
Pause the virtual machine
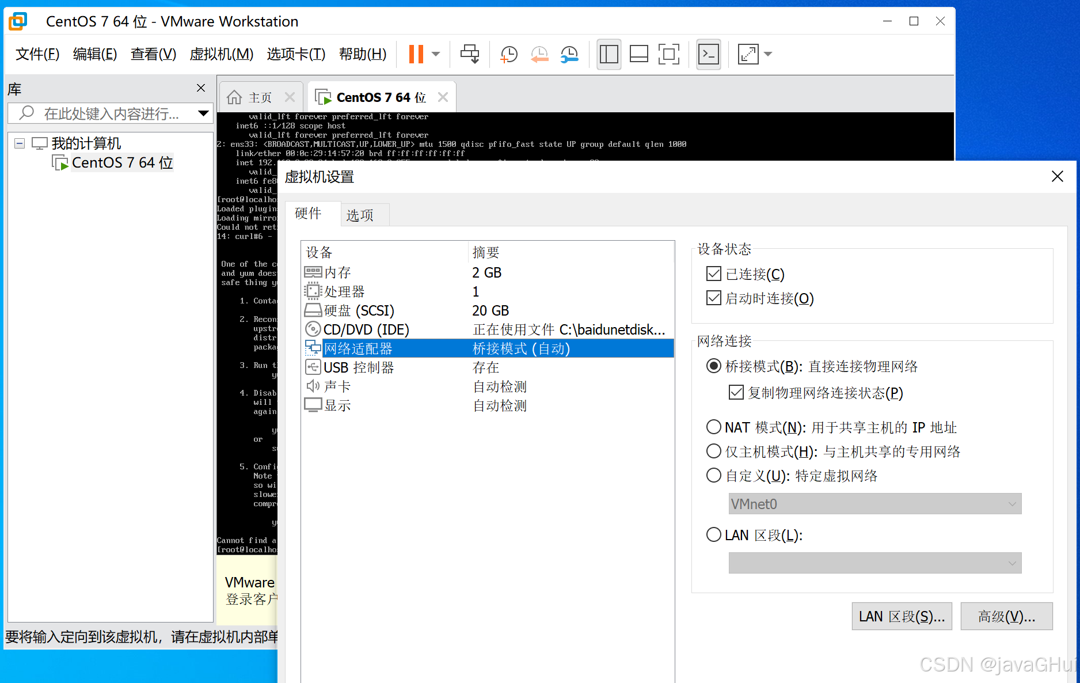[x=416, y=54]
